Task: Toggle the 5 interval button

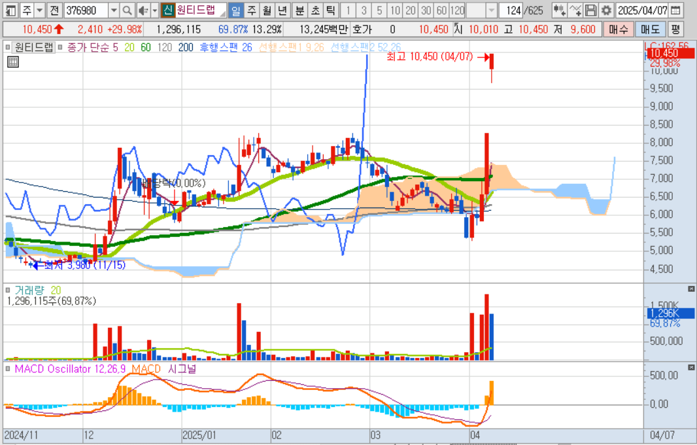Action: pos(379,10)
